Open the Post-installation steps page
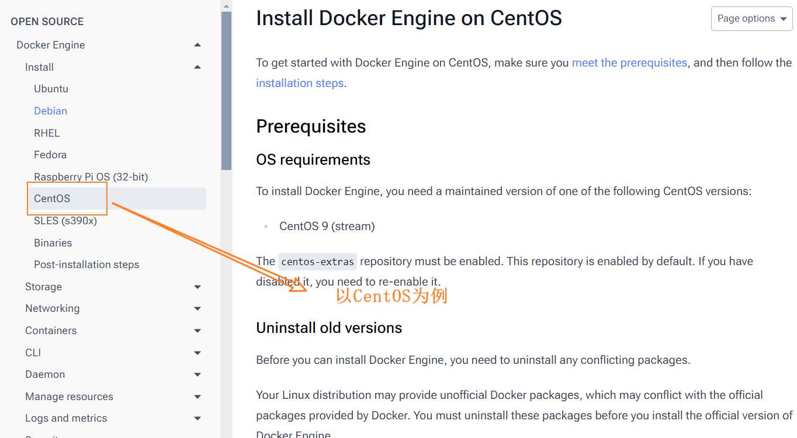The width and height of the screenshot is (797, 438). 86,264
